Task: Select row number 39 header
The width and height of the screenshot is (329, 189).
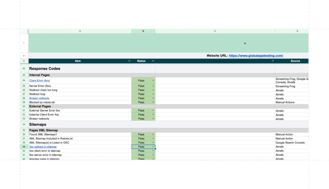Action: click(24, 147)
